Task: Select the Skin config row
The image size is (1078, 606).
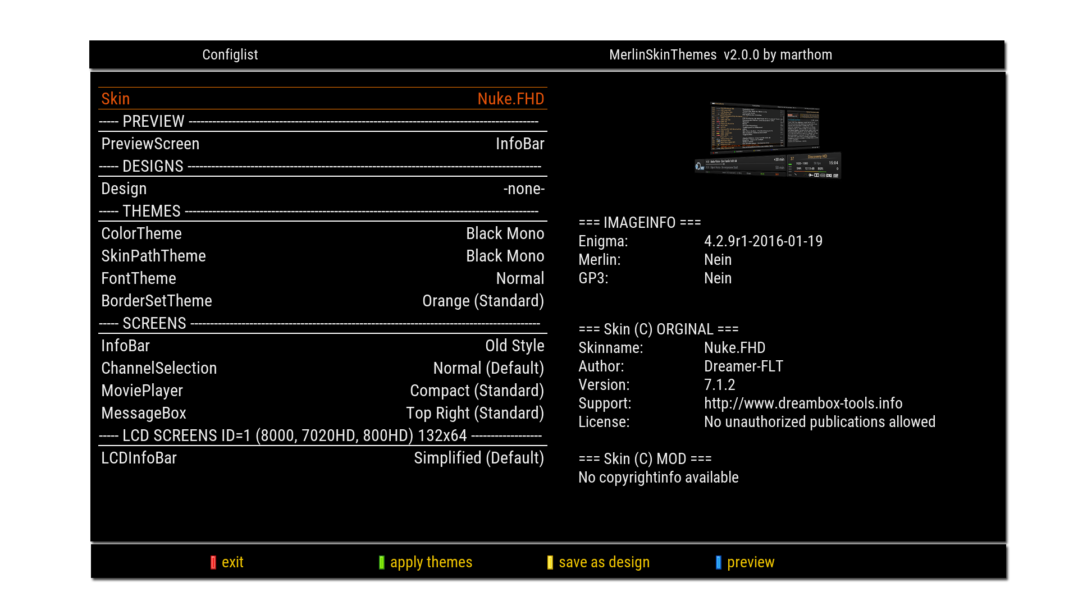Action: [x=323, y=99]
